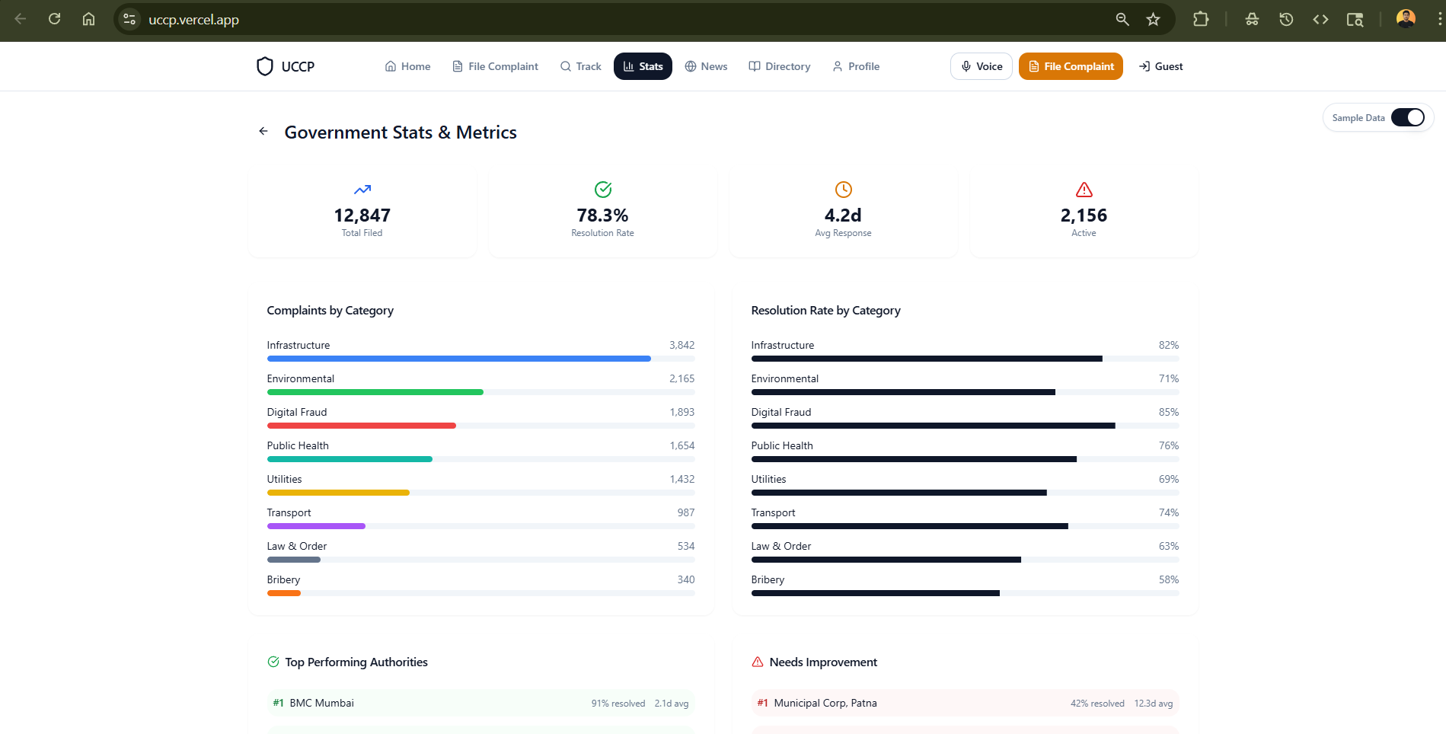Click the orange clock icon above Avg Response

pyautogui.click(x=844, y=189)
